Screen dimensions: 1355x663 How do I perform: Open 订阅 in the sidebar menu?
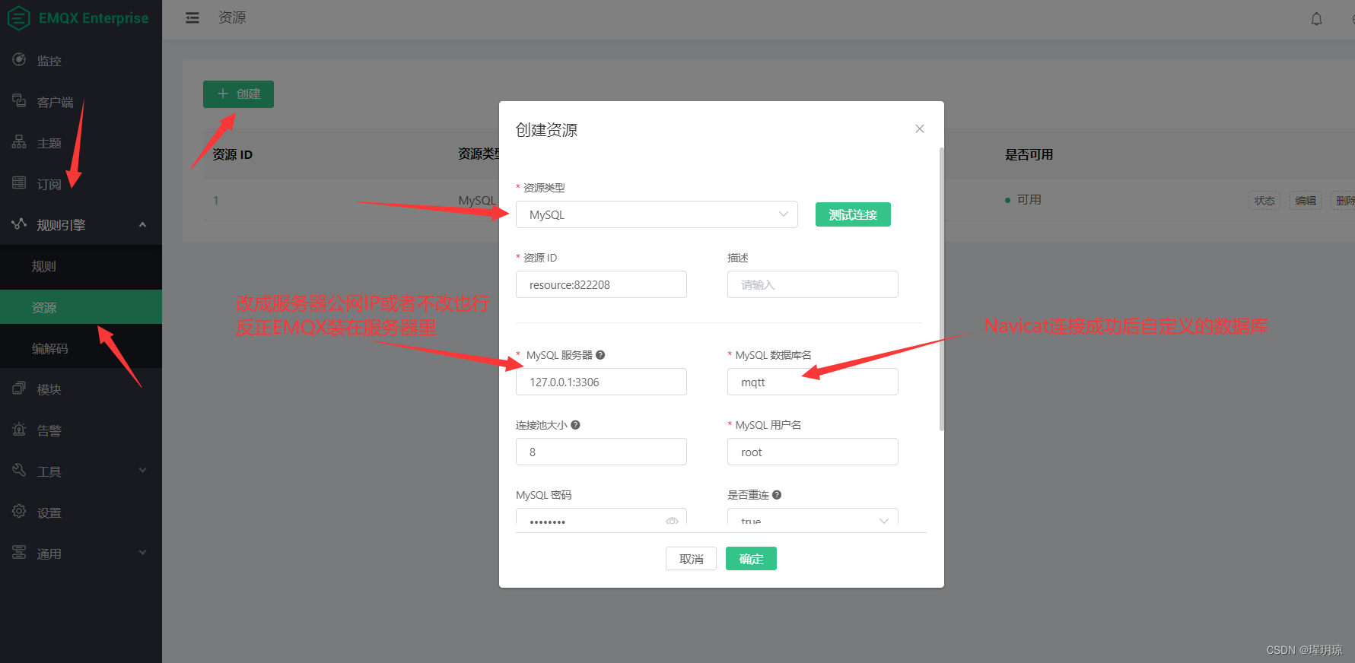[81, 183]
